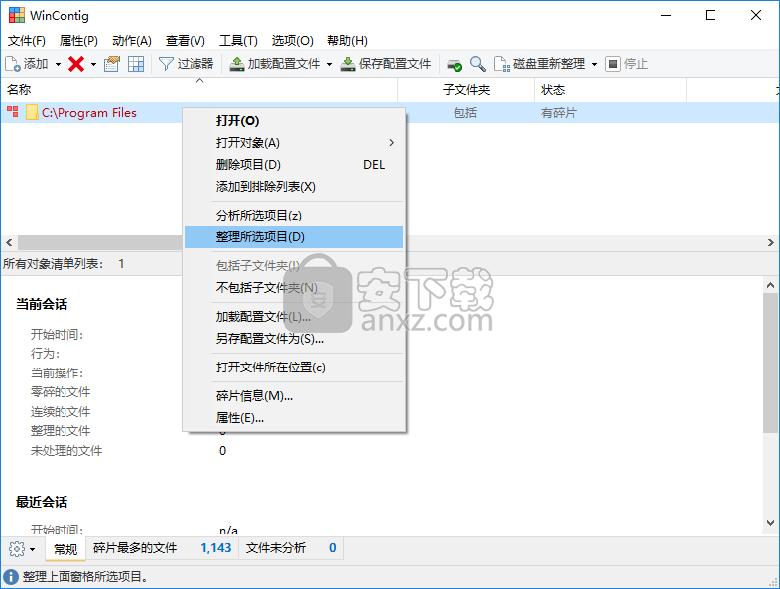Click the Status (状态) column header
The width and height of the screenshot is (780, 589).
click(610, 90)
